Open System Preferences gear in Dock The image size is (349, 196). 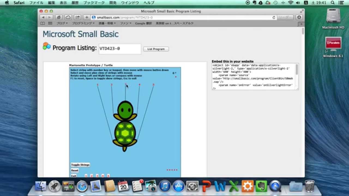tap(192, 186)
